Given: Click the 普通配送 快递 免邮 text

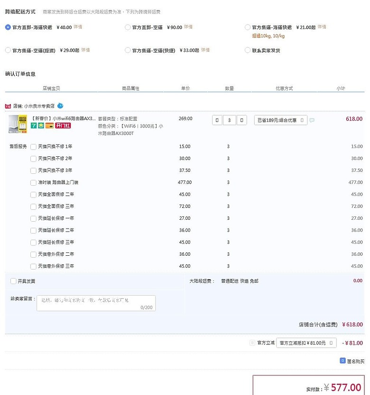Looking at the screenshot, I should pos(240,281).
